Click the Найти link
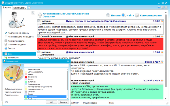This screenshot has height=106, width=170. tap(130, 16)
